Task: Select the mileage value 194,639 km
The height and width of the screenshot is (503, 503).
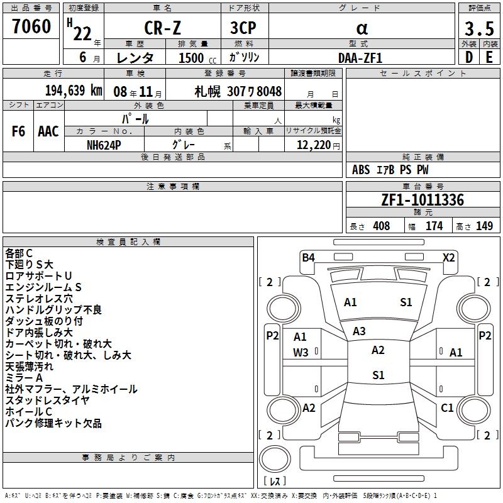Action: pos(74,91)
